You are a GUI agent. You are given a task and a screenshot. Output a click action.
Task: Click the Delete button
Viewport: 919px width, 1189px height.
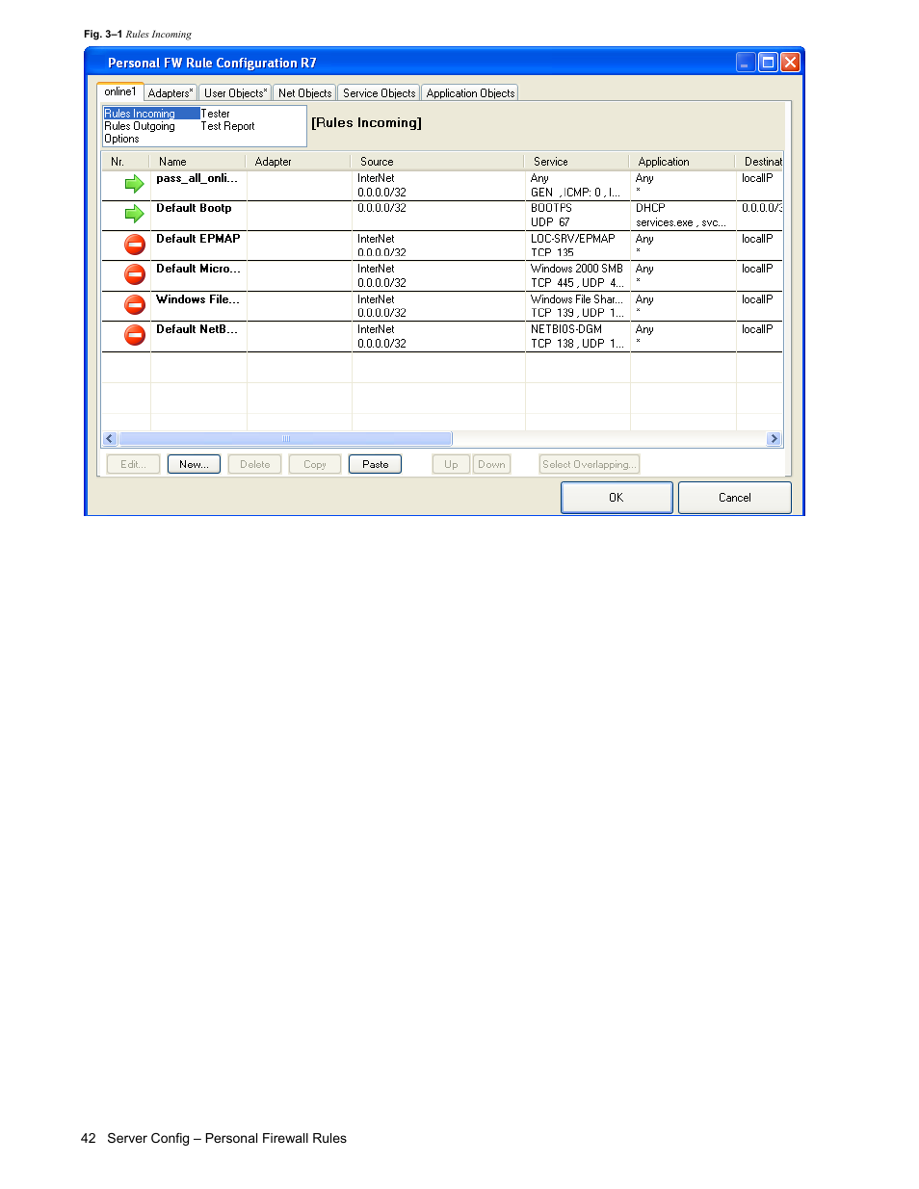[x=254, y=464]
